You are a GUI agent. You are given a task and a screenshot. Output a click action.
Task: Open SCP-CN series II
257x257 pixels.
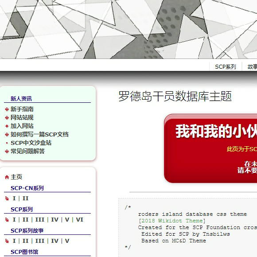25,199
